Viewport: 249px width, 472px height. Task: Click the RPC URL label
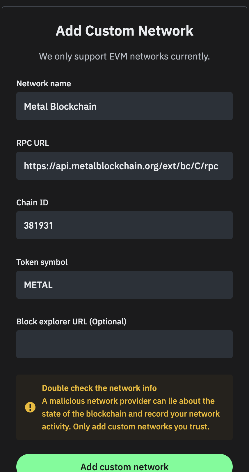(33, 143)
